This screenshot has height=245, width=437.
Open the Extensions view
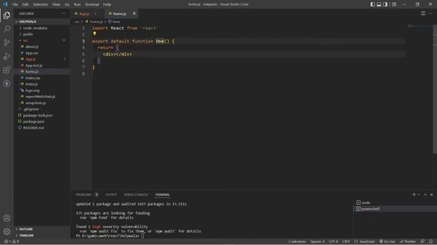(x=7, y=70)
